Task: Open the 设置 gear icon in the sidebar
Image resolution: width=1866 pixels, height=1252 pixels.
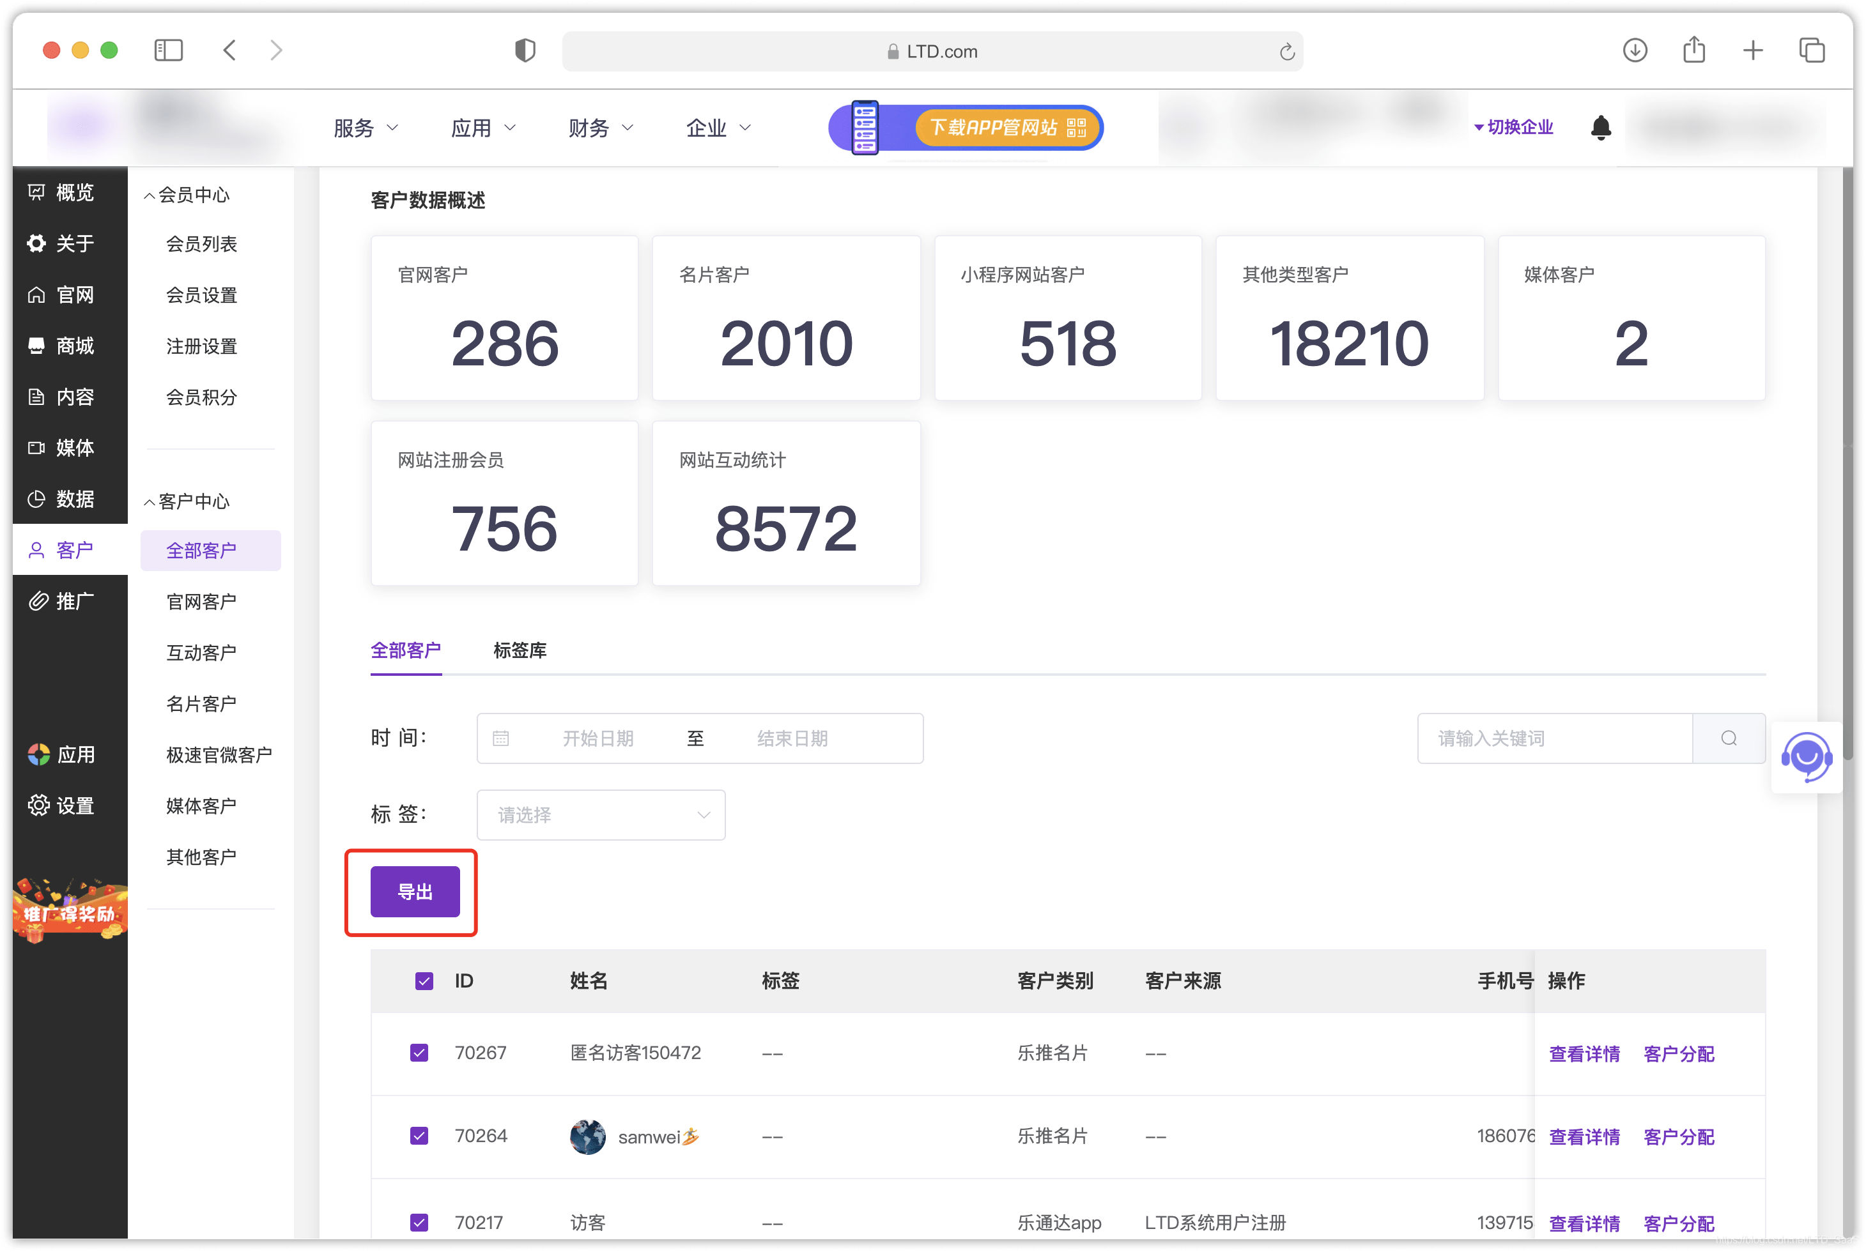Action: coord(70,805)
